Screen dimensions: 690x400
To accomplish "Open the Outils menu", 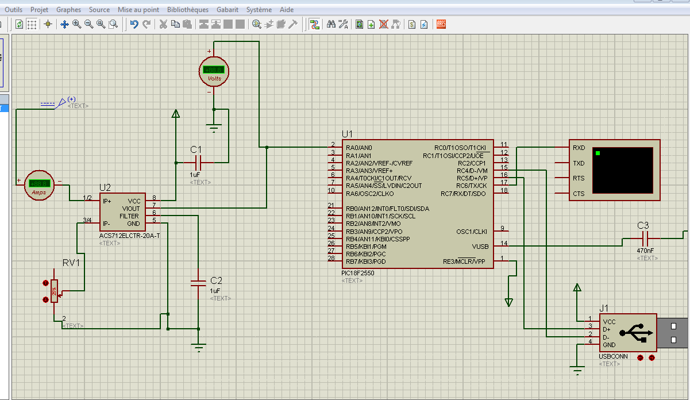I will tap(14, 10).
